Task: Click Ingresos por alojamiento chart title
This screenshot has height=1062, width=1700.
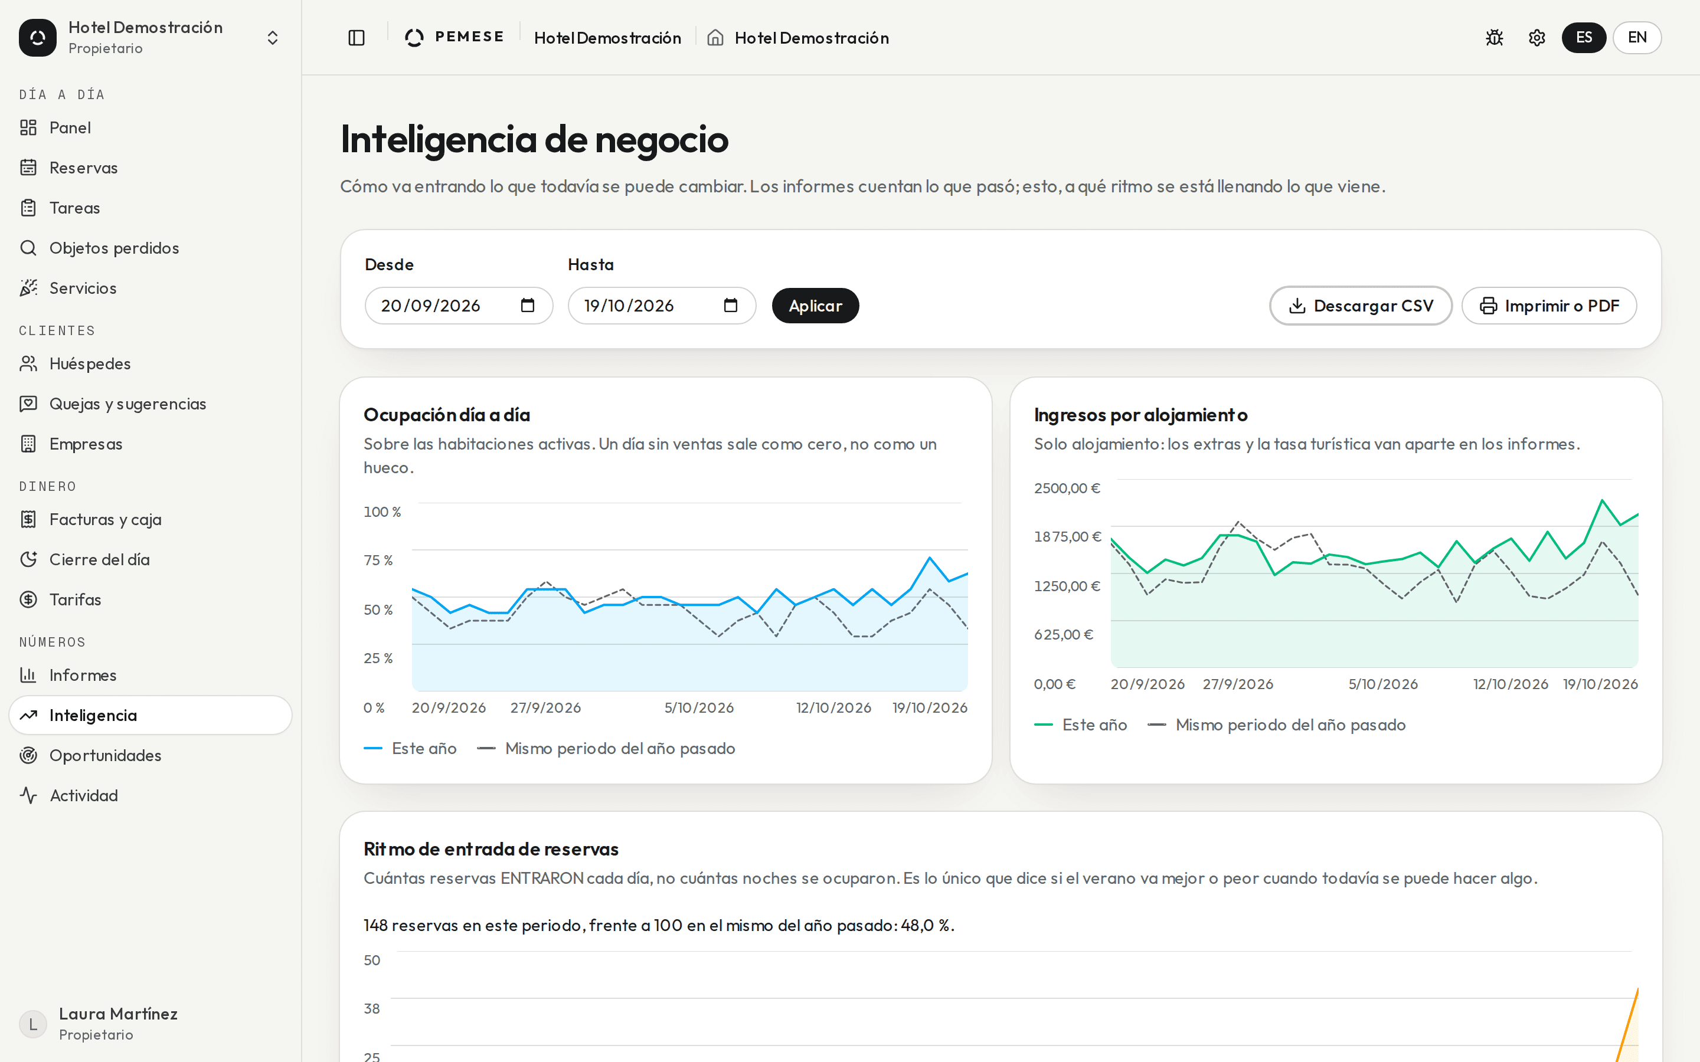Action: click(x=1141, y=415)
